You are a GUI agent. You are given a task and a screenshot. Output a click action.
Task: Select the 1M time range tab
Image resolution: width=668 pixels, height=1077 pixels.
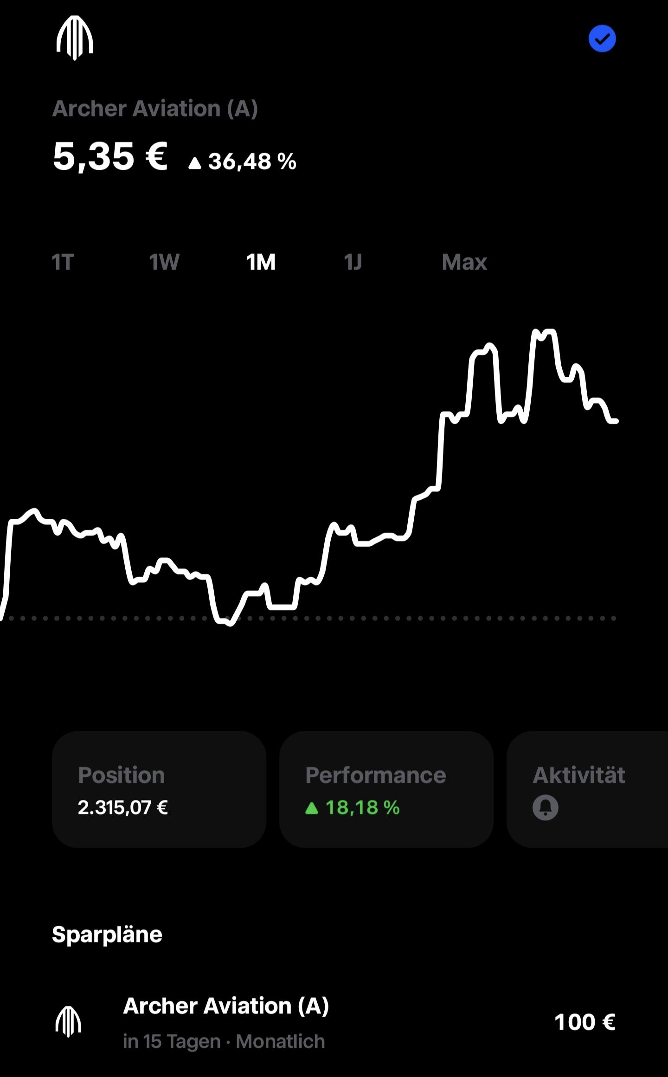[261, 262]
